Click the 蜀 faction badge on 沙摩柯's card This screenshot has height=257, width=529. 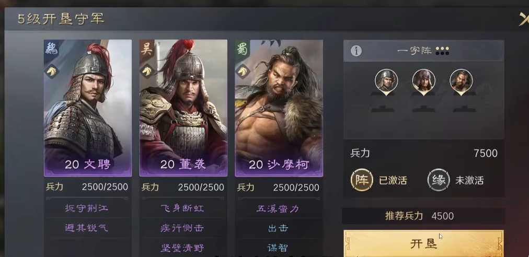243,49
